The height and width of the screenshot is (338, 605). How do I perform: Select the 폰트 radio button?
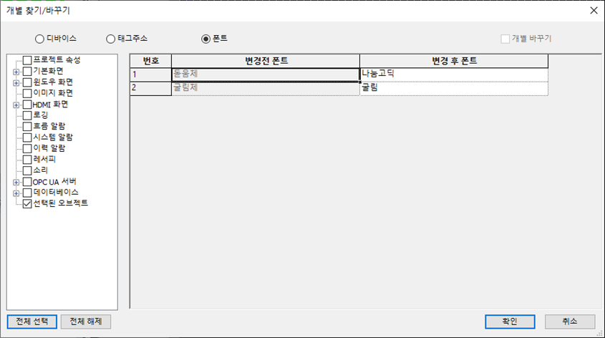point(205,39)
